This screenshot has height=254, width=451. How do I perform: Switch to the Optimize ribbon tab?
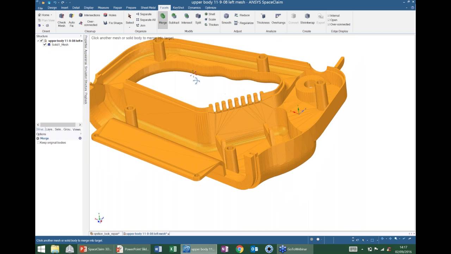(x=210, y=8)
